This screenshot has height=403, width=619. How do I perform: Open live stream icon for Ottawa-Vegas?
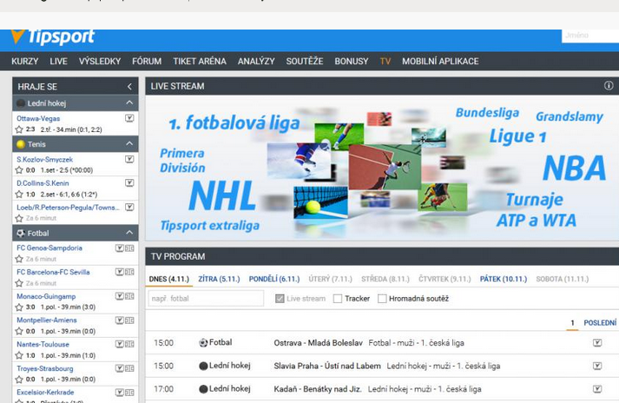click(129, 118)
